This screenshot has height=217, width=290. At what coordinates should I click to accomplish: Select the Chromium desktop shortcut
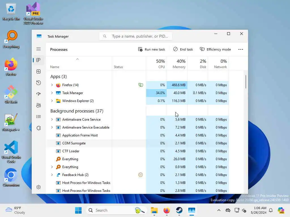pos(11,177)
